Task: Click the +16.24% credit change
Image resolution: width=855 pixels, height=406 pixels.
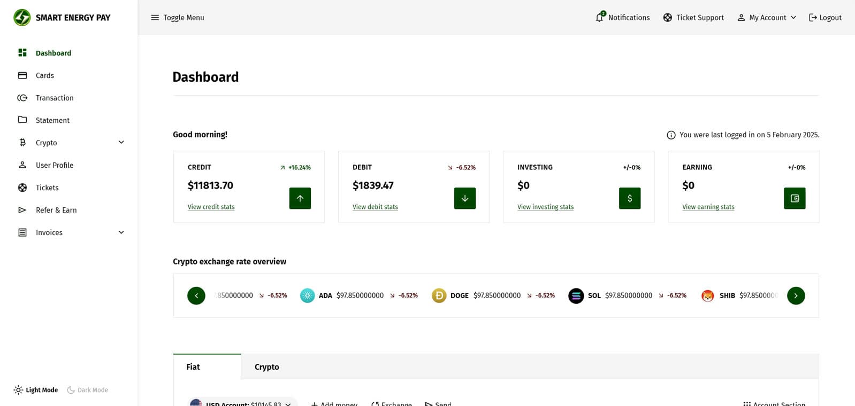Action: tap(295, 167)
